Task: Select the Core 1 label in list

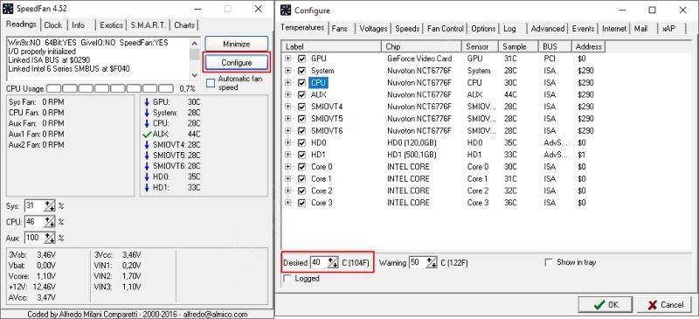Action: point(322,179)
